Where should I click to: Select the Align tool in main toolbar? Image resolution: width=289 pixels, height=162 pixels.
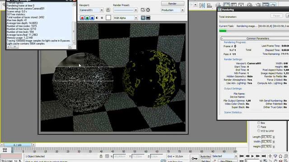pos(210,5)
